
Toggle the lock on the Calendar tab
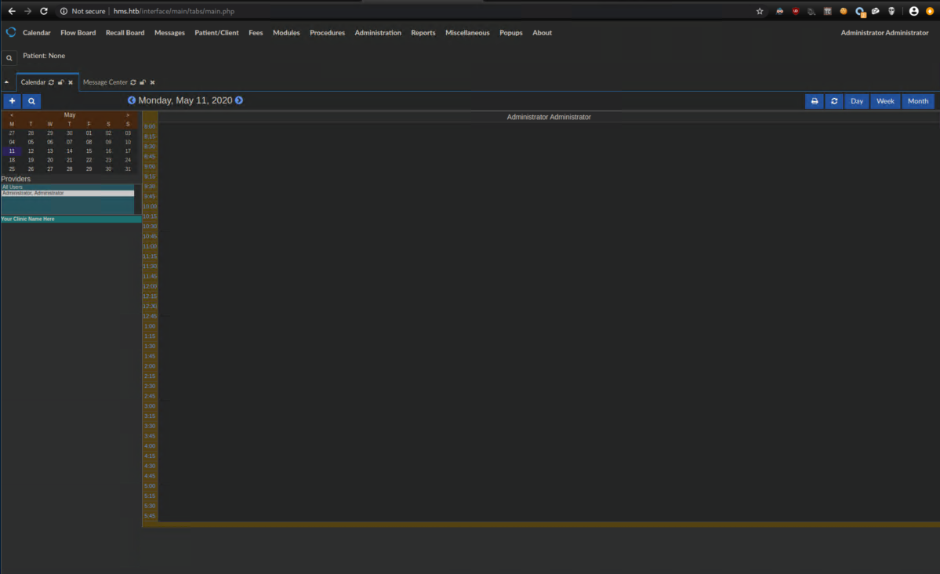[x=61, y=82]
